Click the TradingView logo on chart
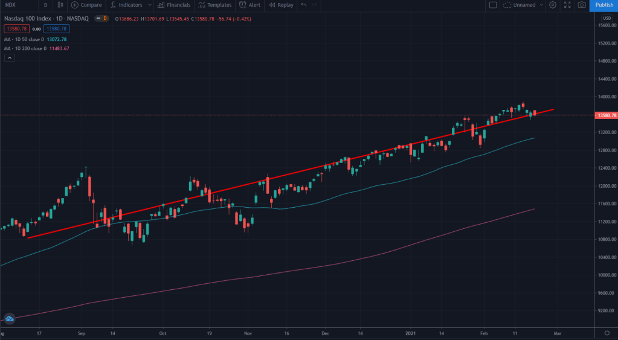 (9, 319)
